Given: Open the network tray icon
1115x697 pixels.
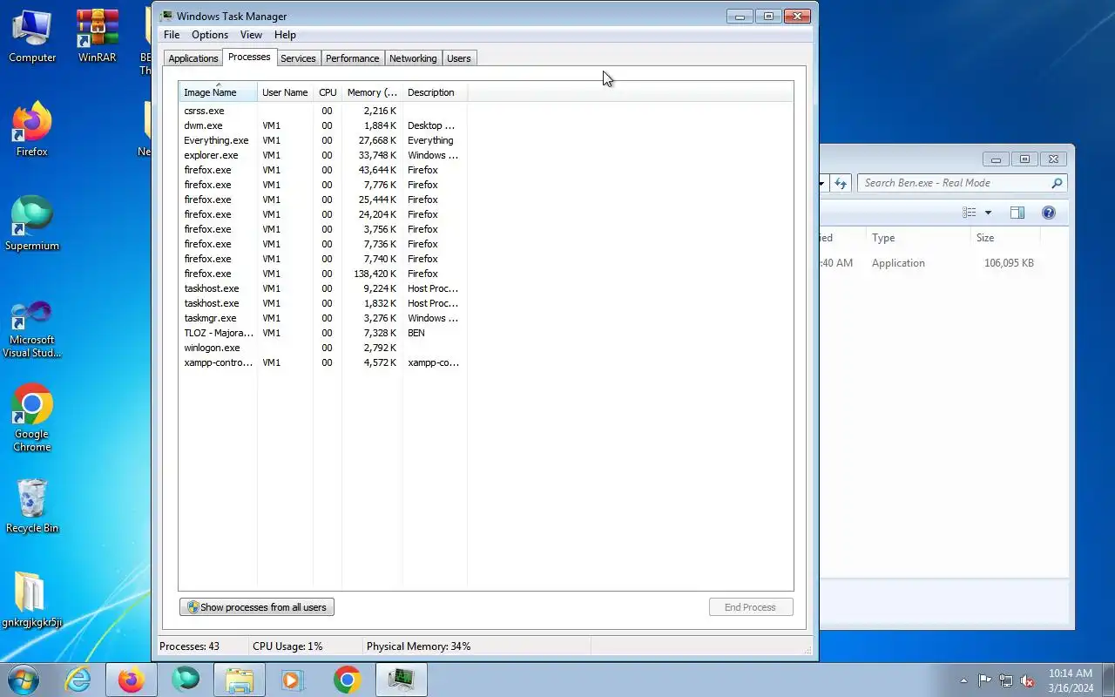Looking at the screenshot, I should pos(1006,680).
